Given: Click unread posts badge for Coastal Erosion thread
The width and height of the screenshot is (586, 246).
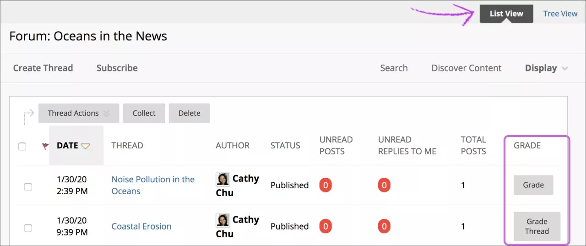Looking at the screenshot, I should point(326,226).
